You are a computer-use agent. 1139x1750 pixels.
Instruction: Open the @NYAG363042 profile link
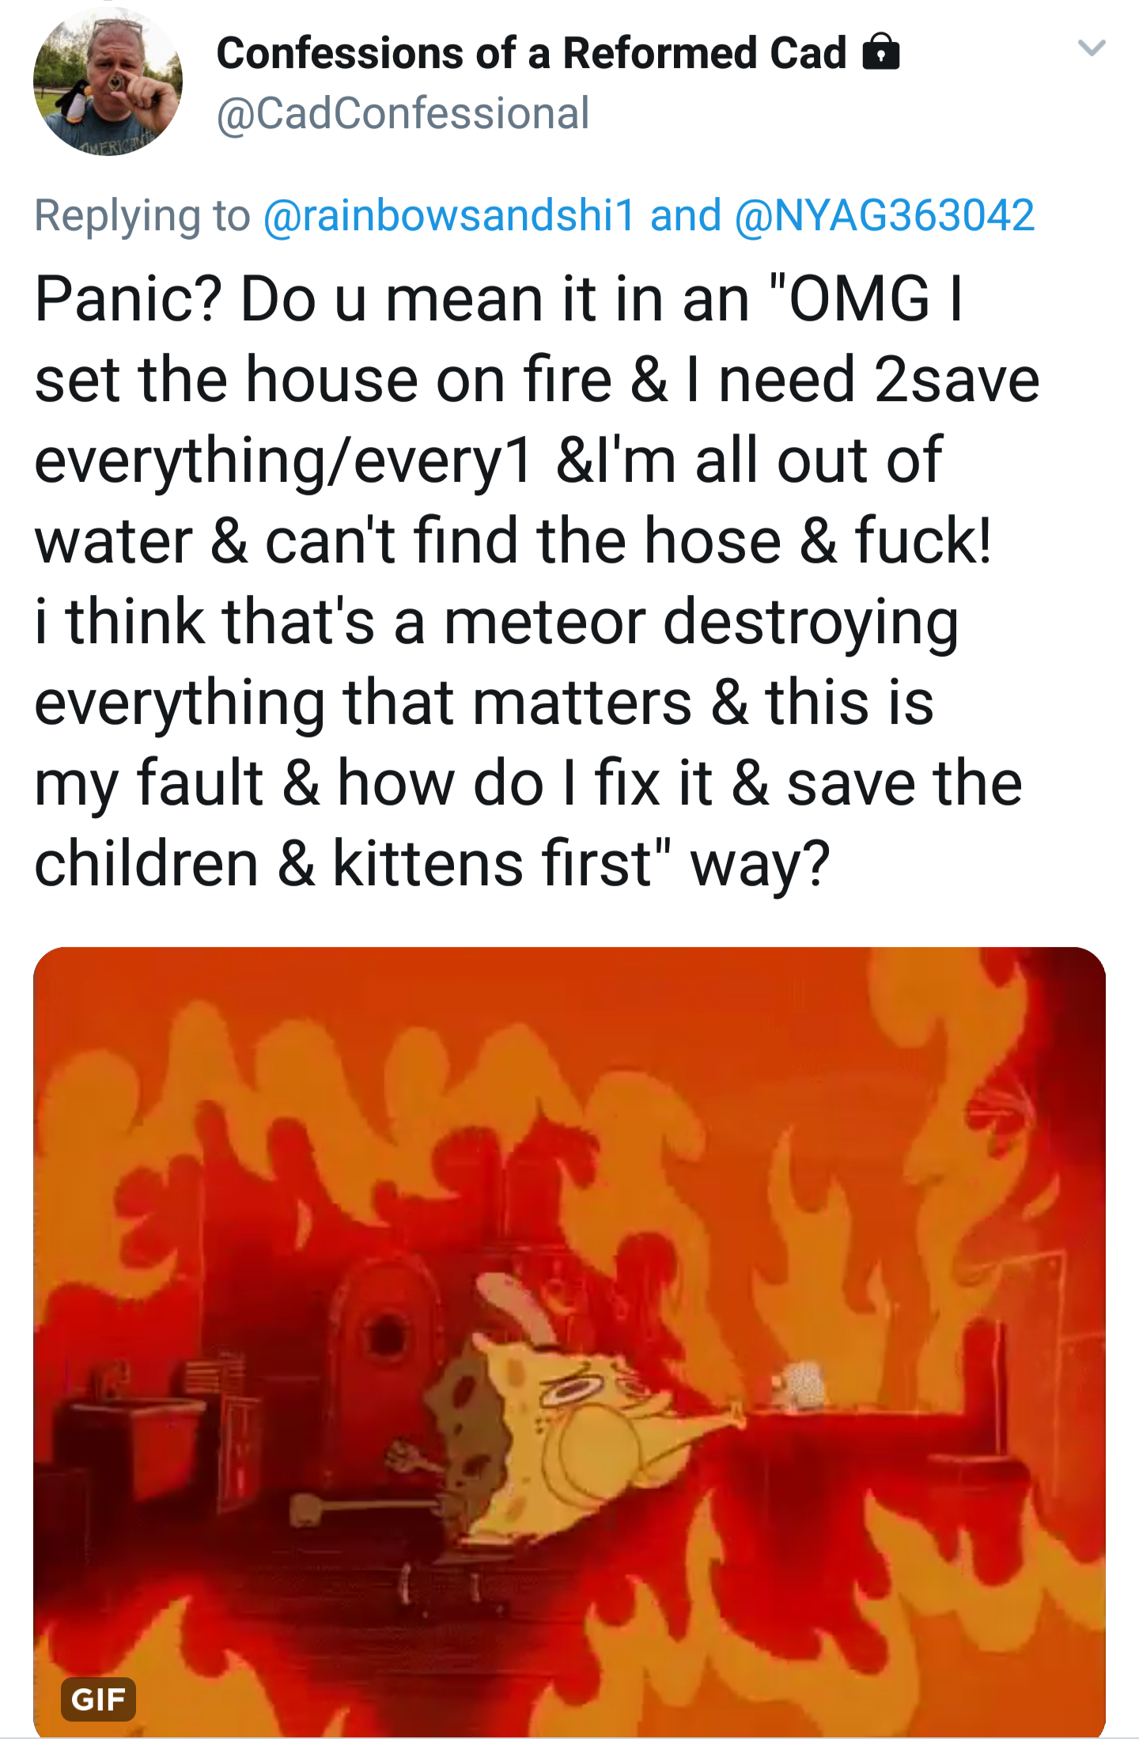(884, 215)
